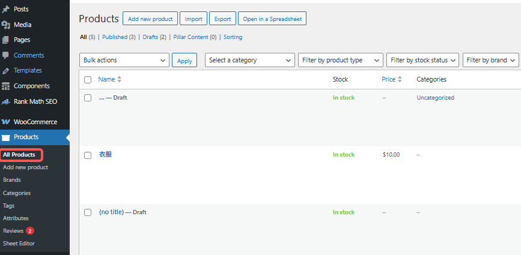Screen dimensions: 521x255
Task: Click the Rank Math SEO icon
Action: pos(6,101)
